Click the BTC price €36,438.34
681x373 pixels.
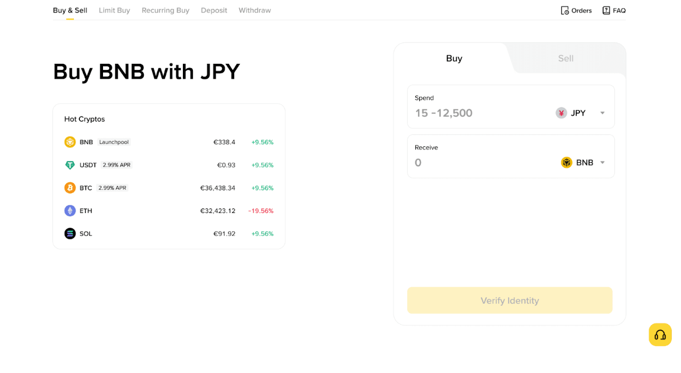[218, 188]
